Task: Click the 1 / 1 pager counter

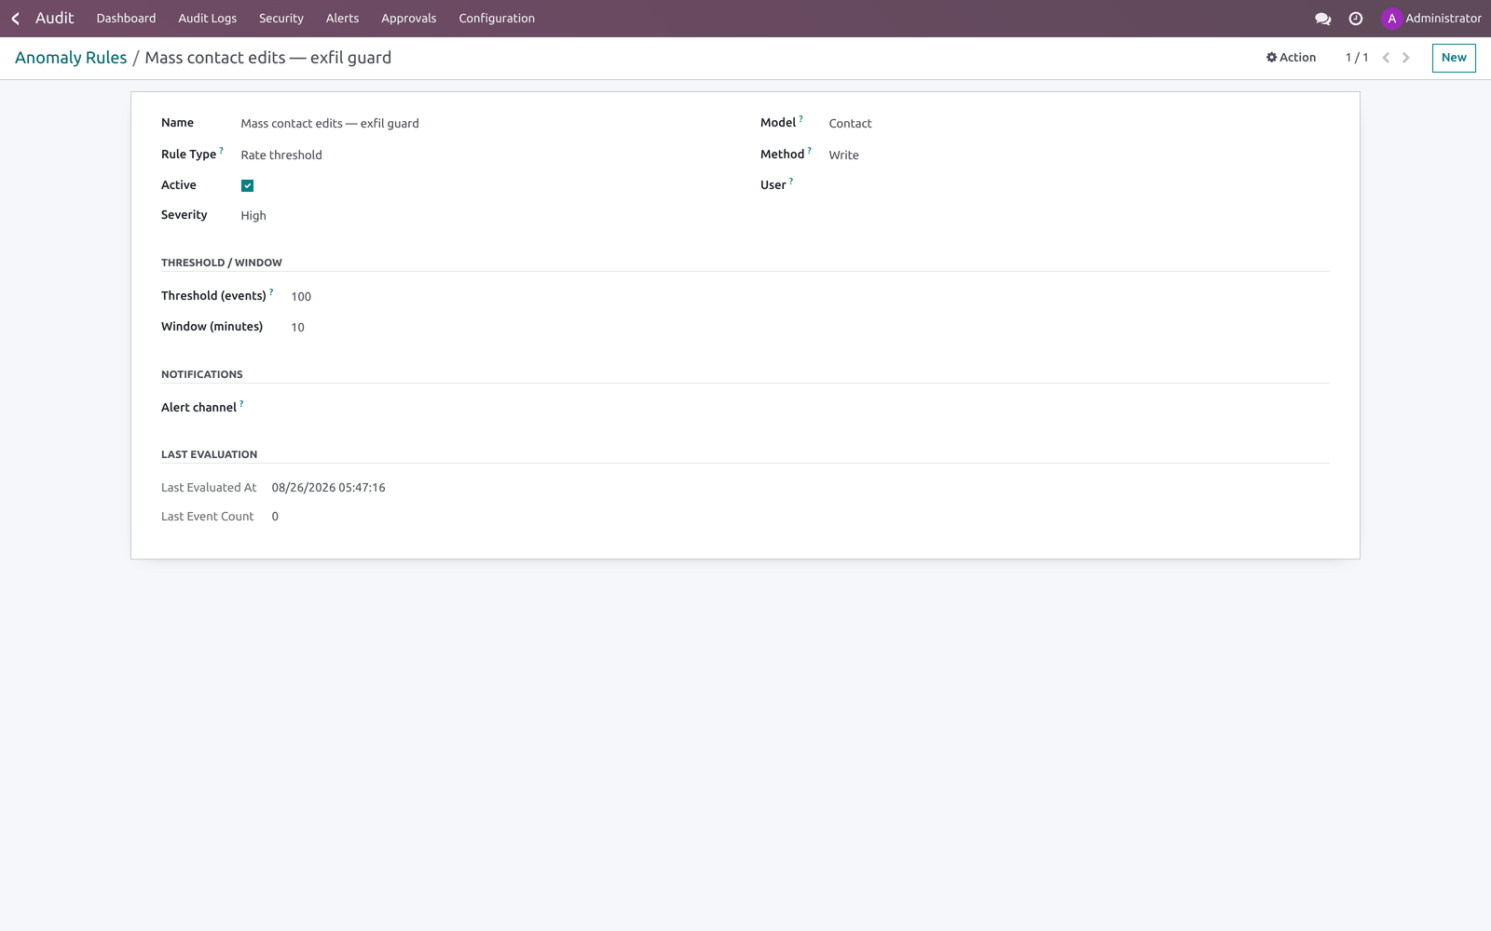Action: (x=1357, y=58)
